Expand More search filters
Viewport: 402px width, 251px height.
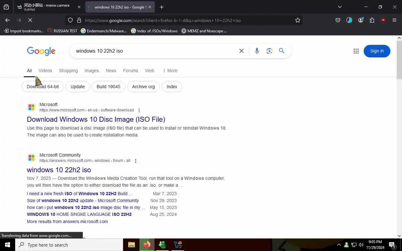point(170,71)
